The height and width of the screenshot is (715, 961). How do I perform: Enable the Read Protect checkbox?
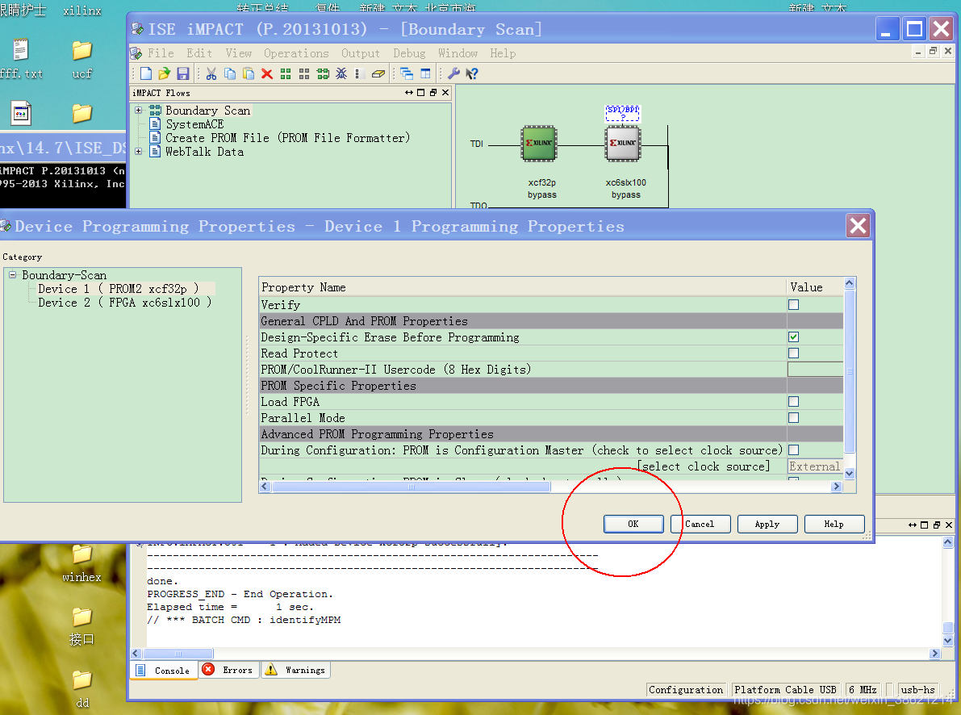point(794,353)
